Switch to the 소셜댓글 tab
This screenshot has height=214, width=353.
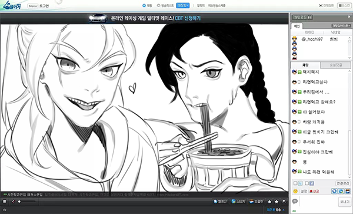pos(336,65)
